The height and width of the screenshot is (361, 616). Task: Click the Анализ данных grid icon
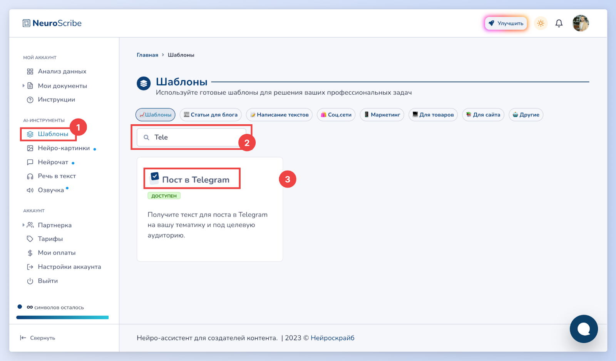(30, 72)
